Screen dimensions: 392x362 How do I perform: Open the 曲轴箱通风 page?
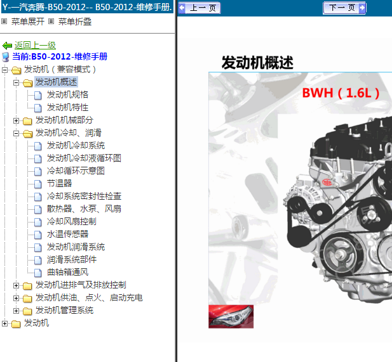(67, 272)
